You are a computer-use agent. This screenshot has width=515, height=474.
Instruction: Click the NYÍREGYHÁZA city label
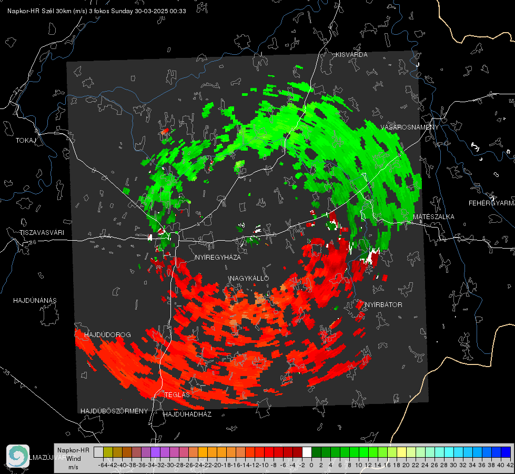coord(218,257)
